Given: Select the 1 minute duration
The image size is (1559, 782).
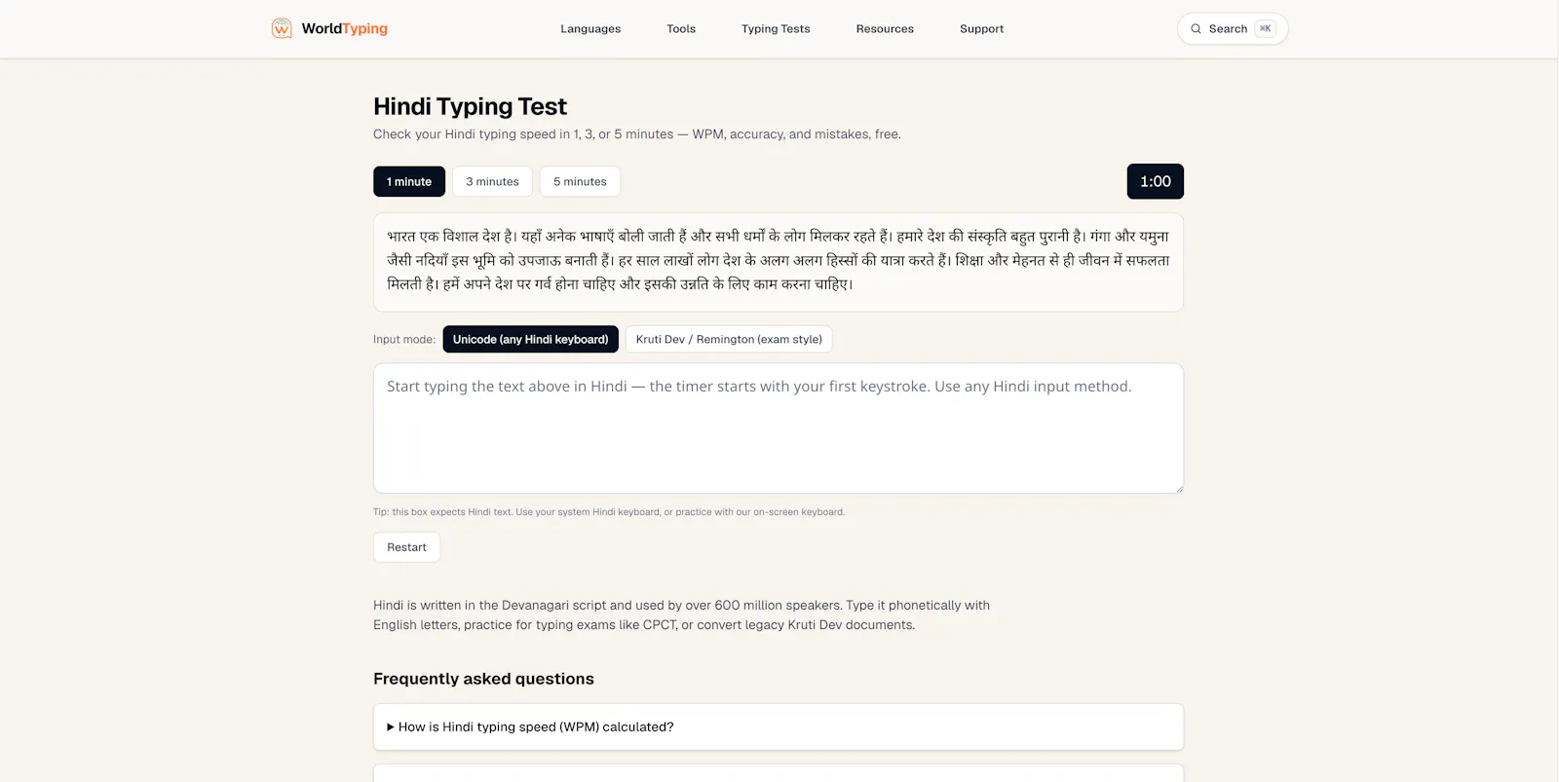Looking at the screenshot, I should coord(409,181).
